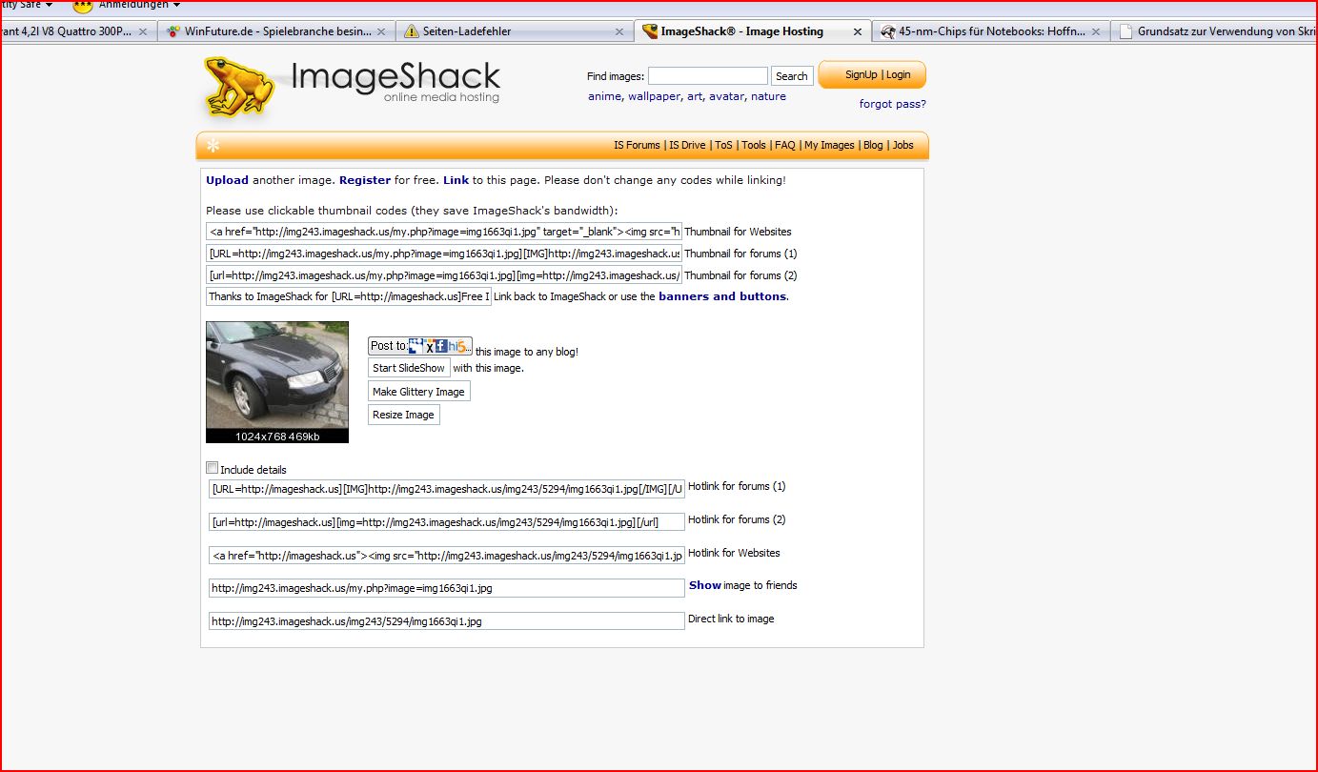The width and height of the screenshot is (1318, 772).
Task: Browse the anime image category
Action: pyautogui.click(x=604, y=96)
